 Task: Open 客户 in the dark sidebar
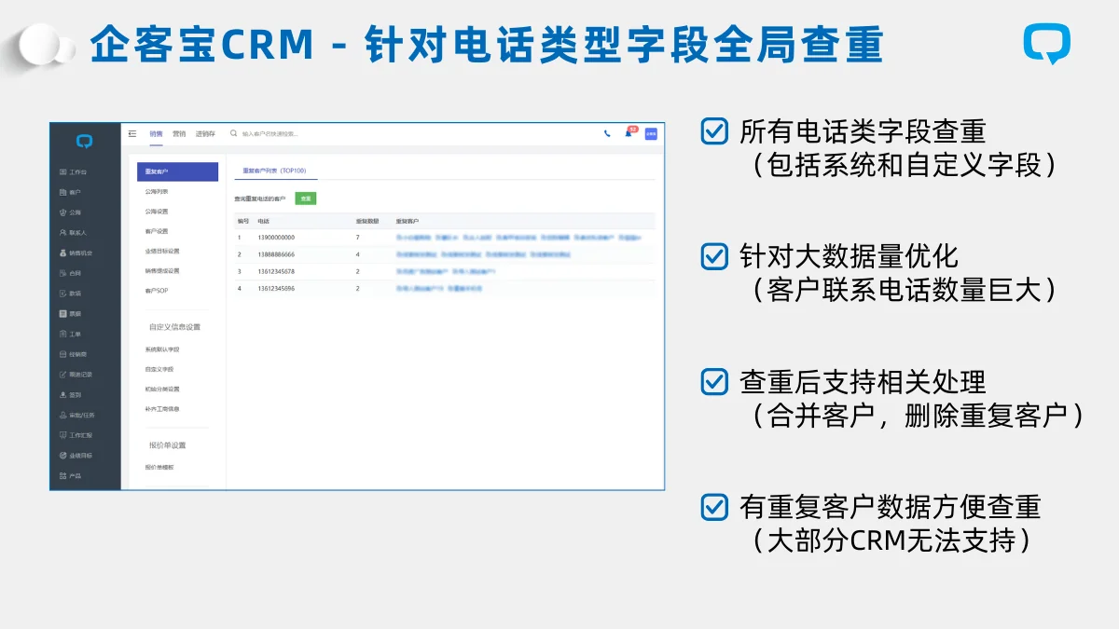70,192
